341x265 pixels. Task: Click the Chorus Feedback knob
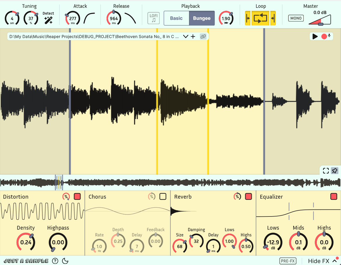tap(156, 241)
